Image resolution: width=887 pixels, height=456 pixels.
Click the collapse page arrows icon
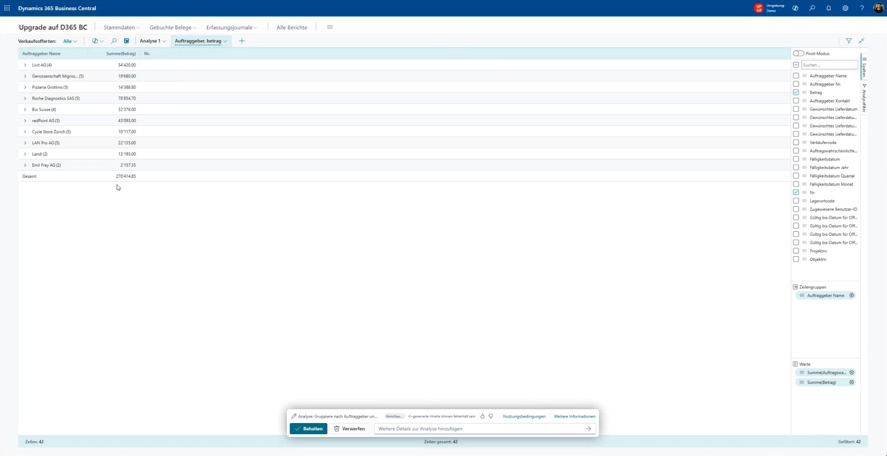pyautogui.click(x=861, y=41)
